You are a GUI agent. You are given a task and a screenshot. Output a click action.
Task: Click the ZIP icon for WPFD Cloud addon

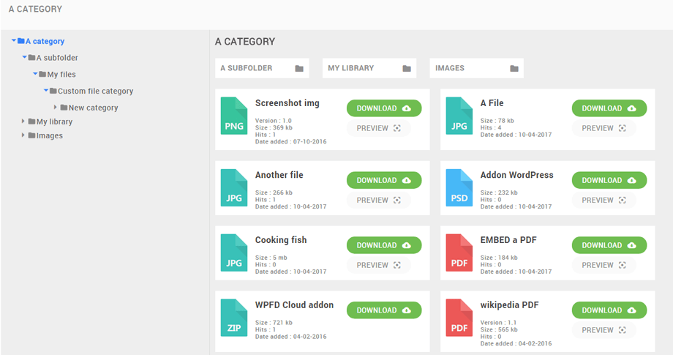tap(234, 318)
